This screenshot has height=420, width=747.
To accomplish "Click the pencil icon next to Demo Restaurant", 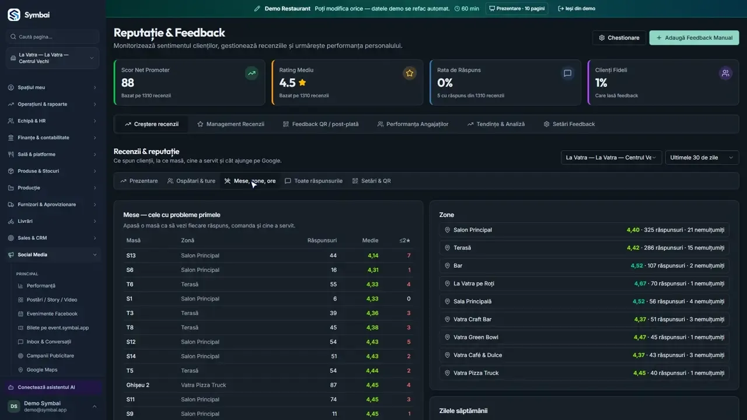I will coord(257,9).
